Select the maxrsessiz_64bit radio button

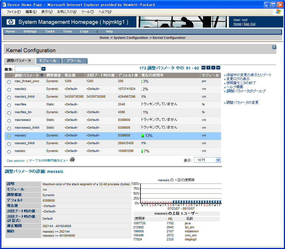click(9, 128)
